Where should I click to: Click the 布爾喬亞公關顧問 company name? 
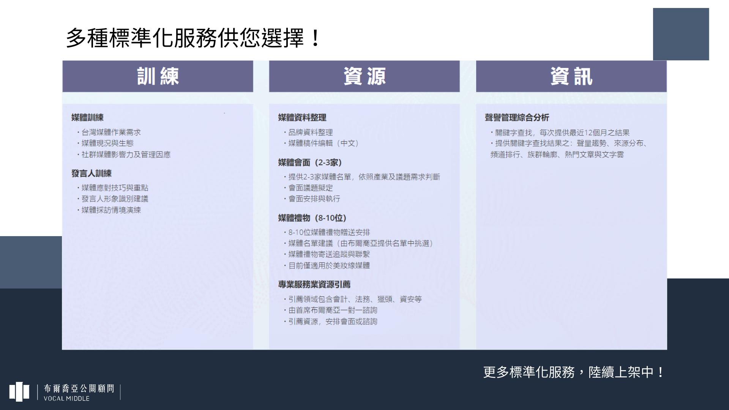79,388
